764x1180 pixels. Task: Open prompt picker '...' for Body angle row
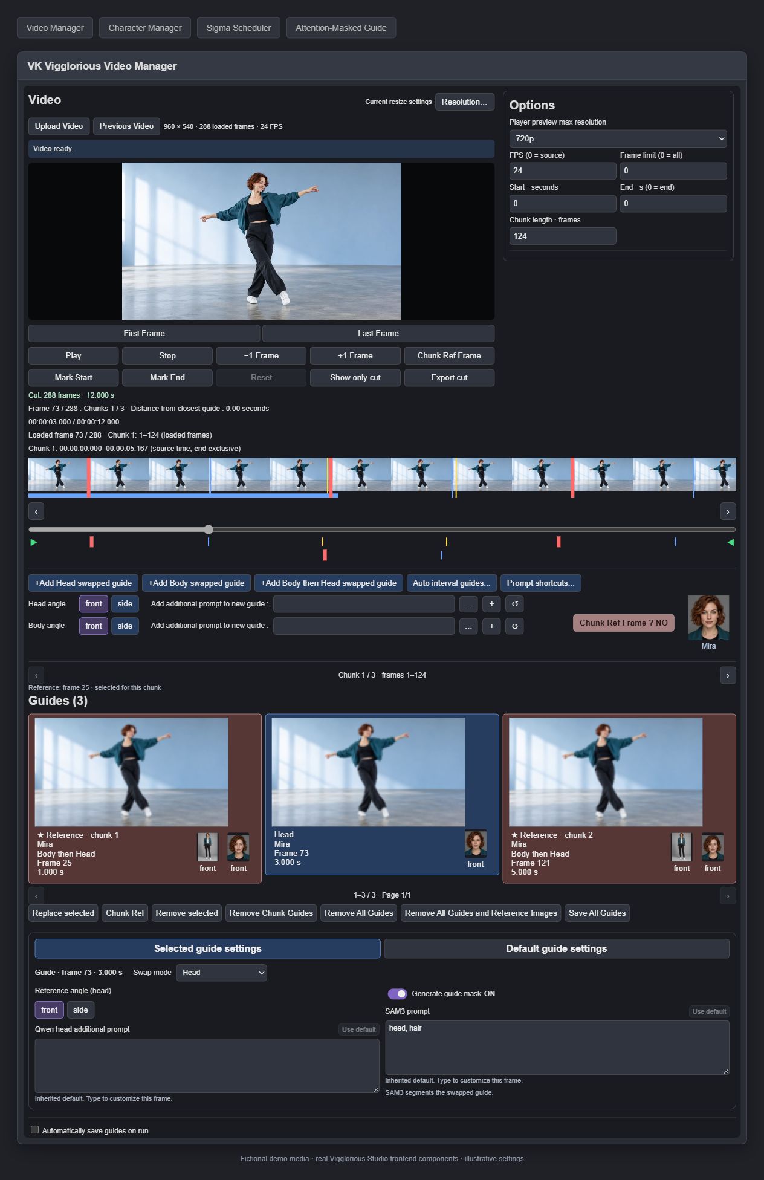click(468, 626)
